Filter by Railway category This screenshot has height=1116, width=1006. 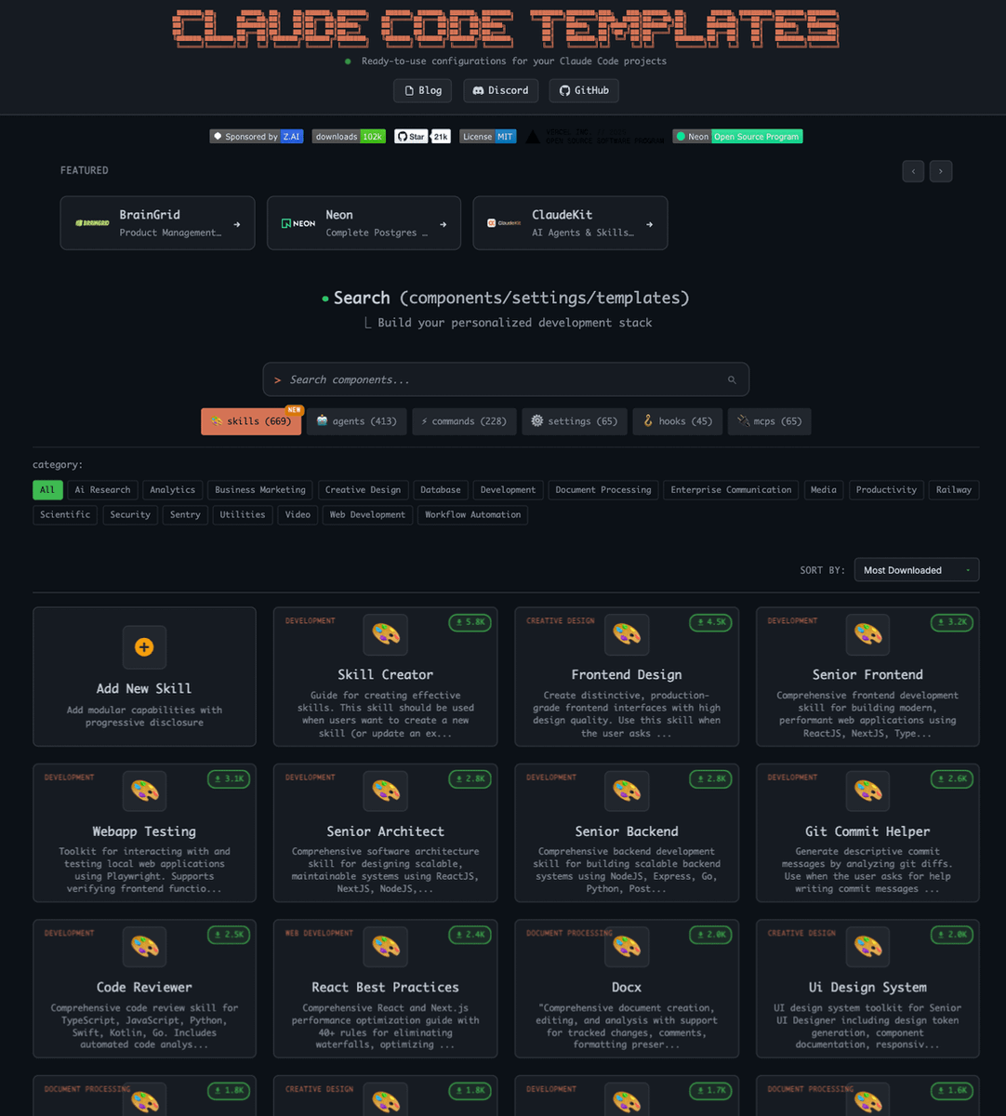pos(954,489)
